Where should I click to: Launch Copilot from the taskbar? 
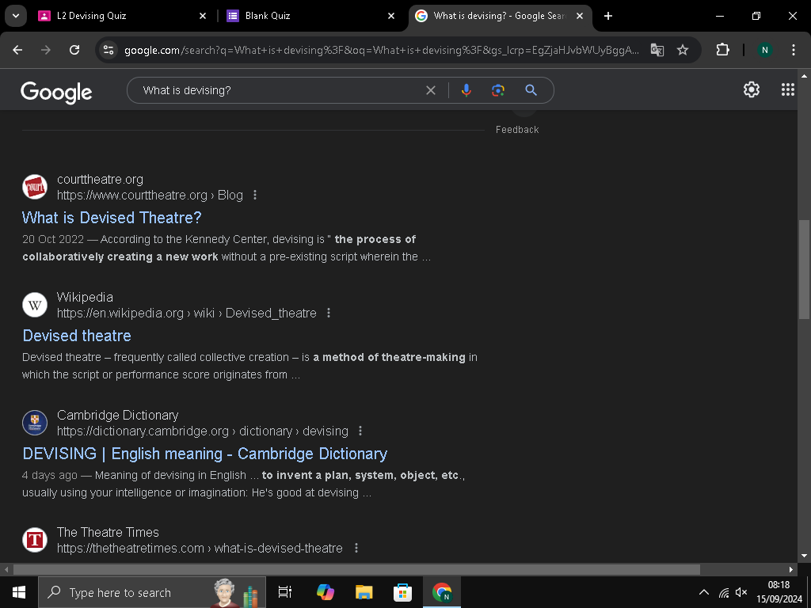coord(326,592)
